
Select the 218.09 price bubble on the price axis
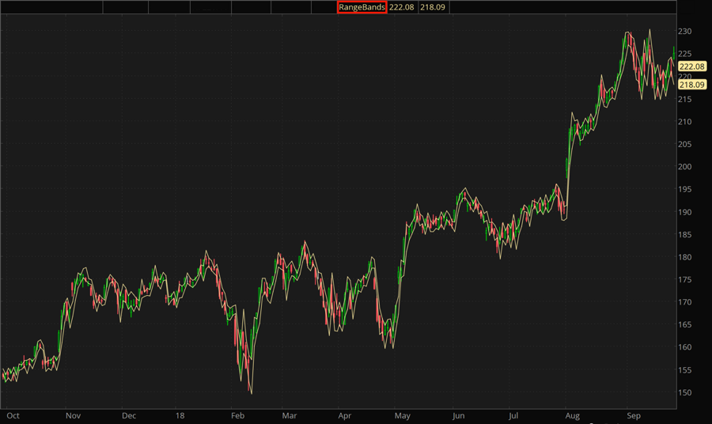coord(692,84)
